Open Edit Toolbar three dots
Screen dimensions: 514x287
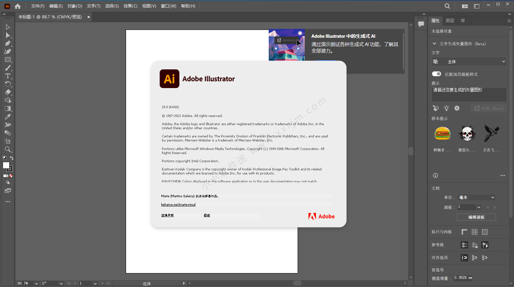tap(8, 202)
